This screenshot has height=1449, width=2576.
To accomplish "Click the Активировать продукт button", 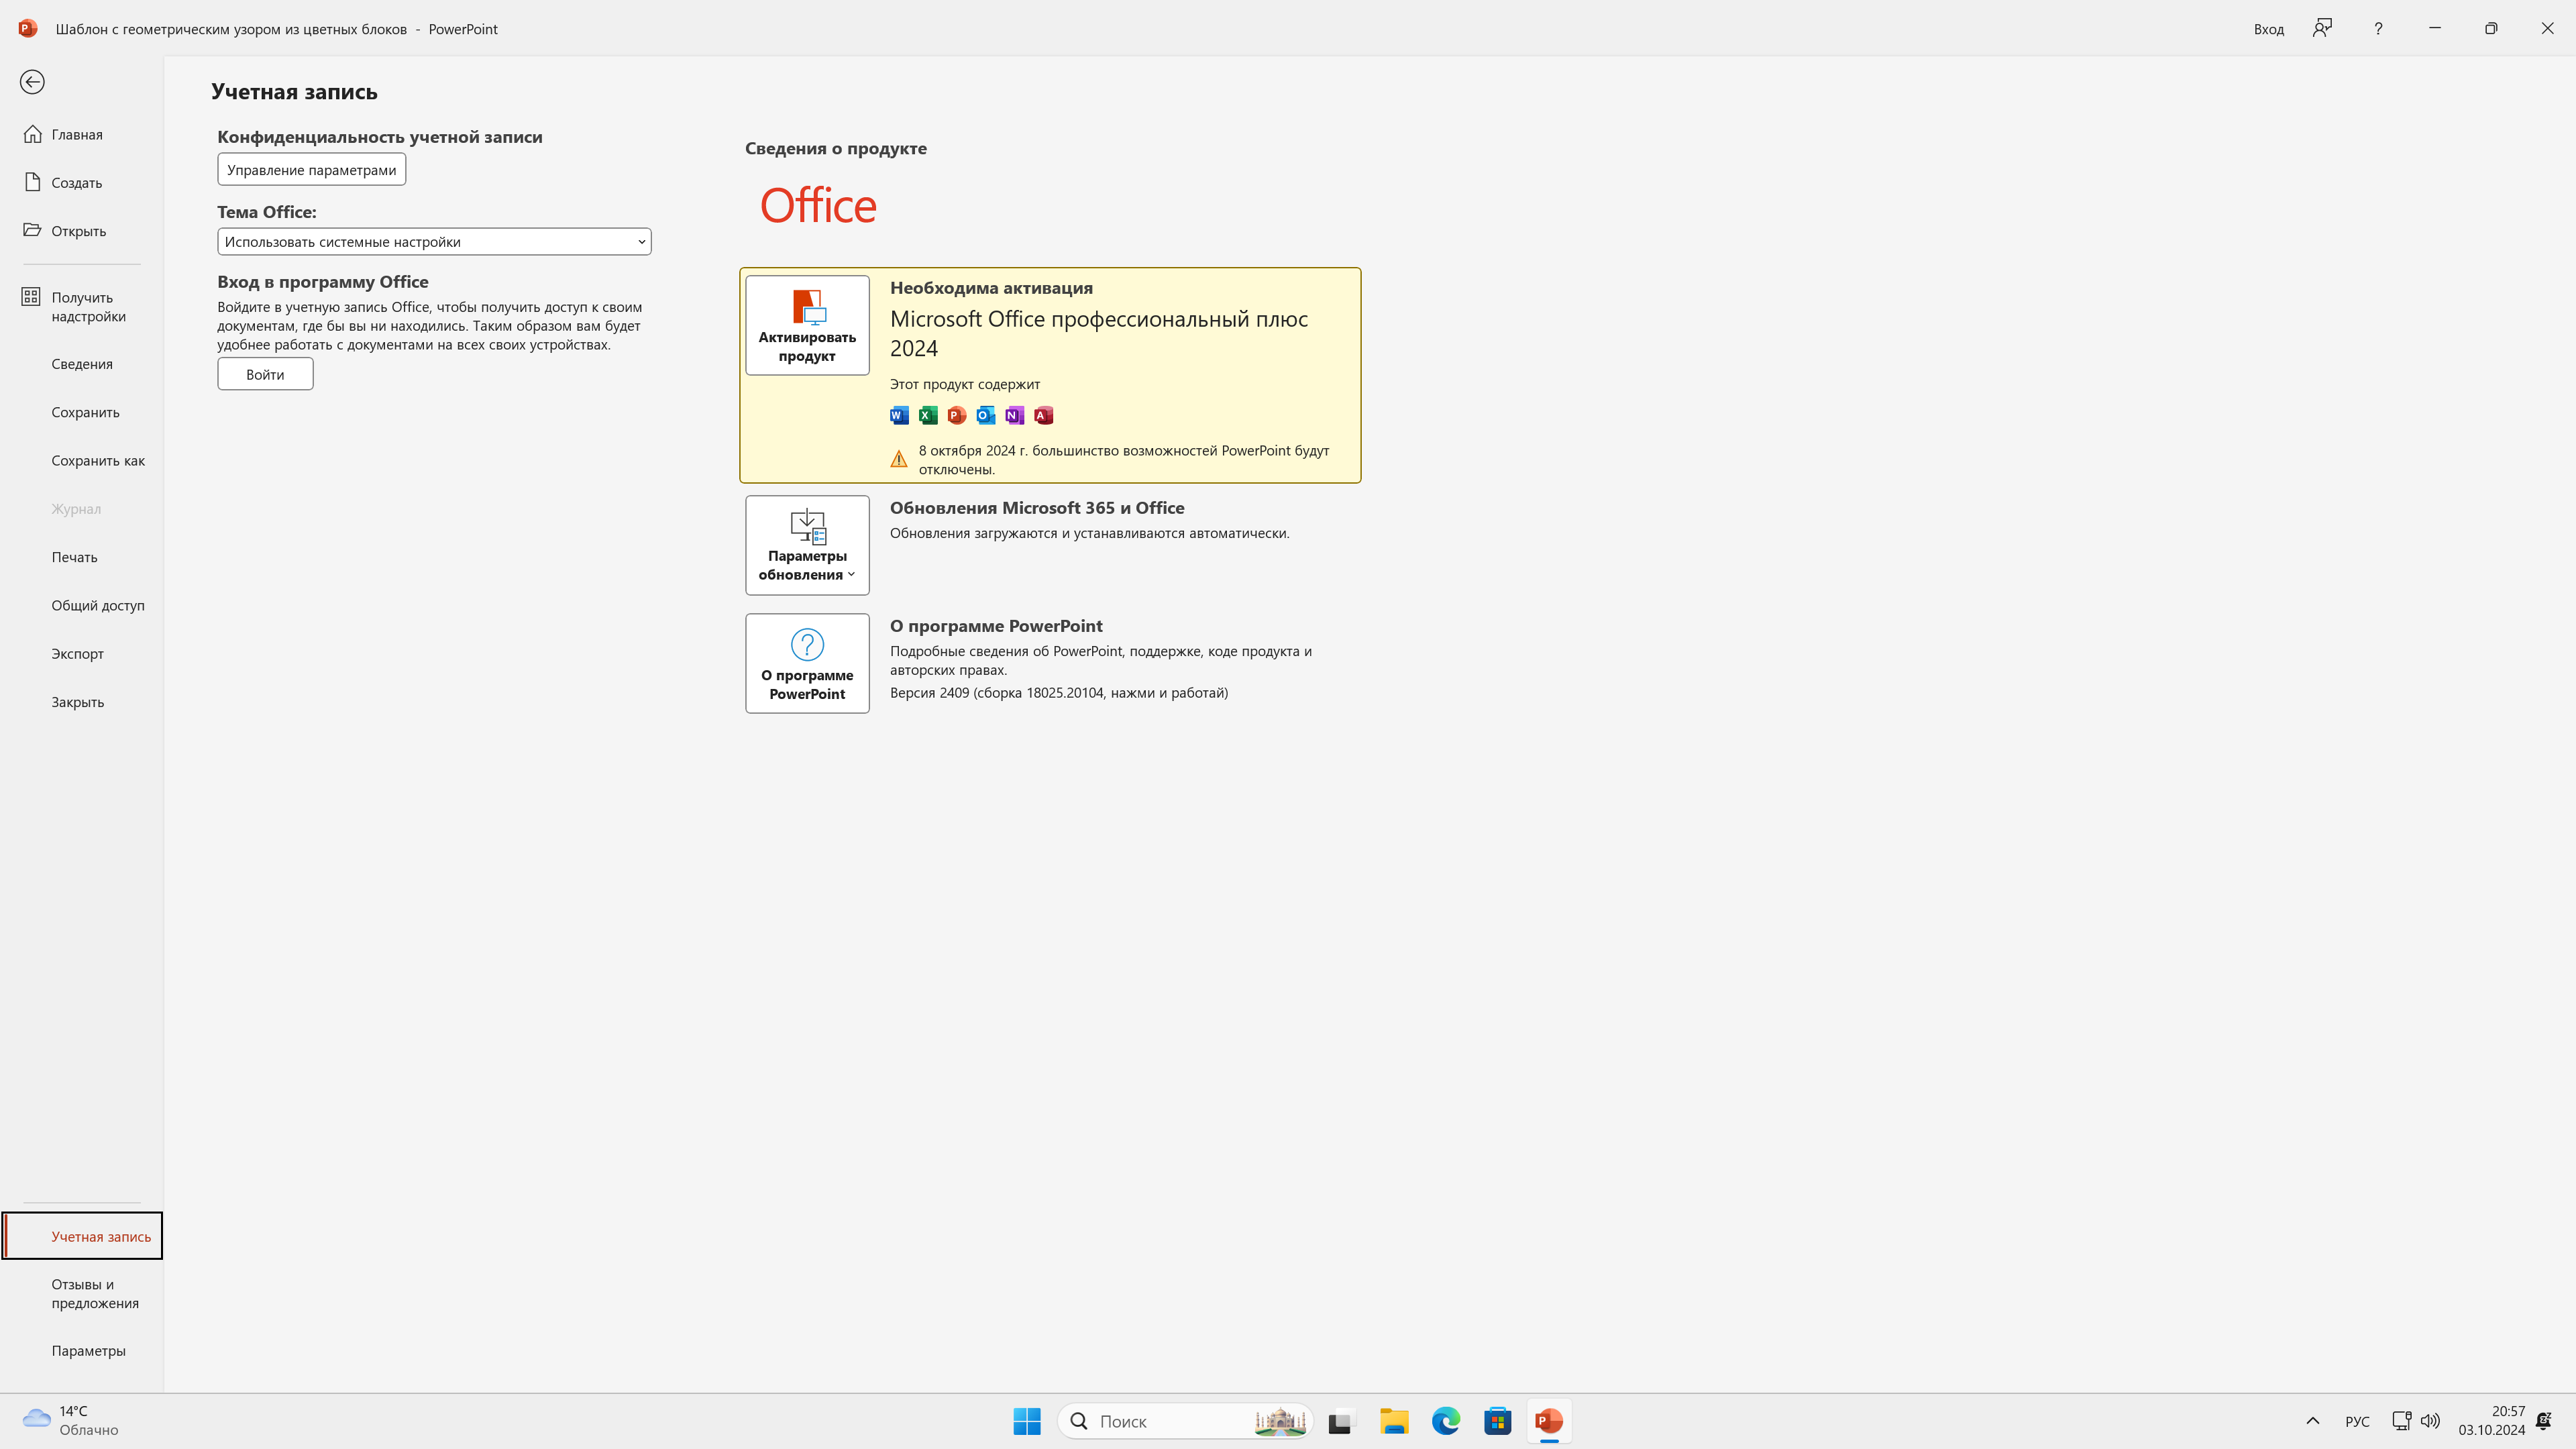I will coord(807,325).
